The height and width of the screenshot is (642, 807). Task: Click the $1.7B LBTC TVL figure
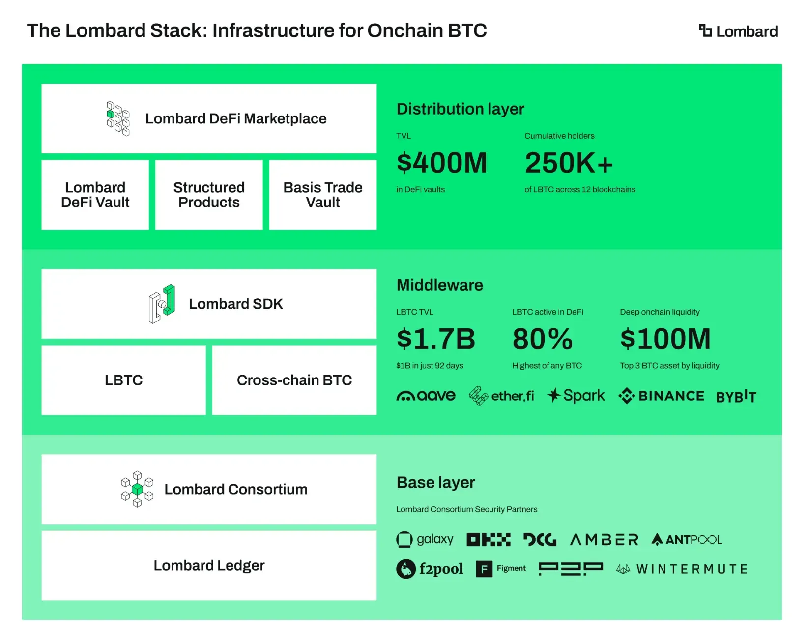click(x=436, y=339)
